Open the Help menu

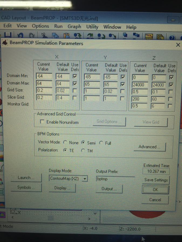(x=131, y=27)
